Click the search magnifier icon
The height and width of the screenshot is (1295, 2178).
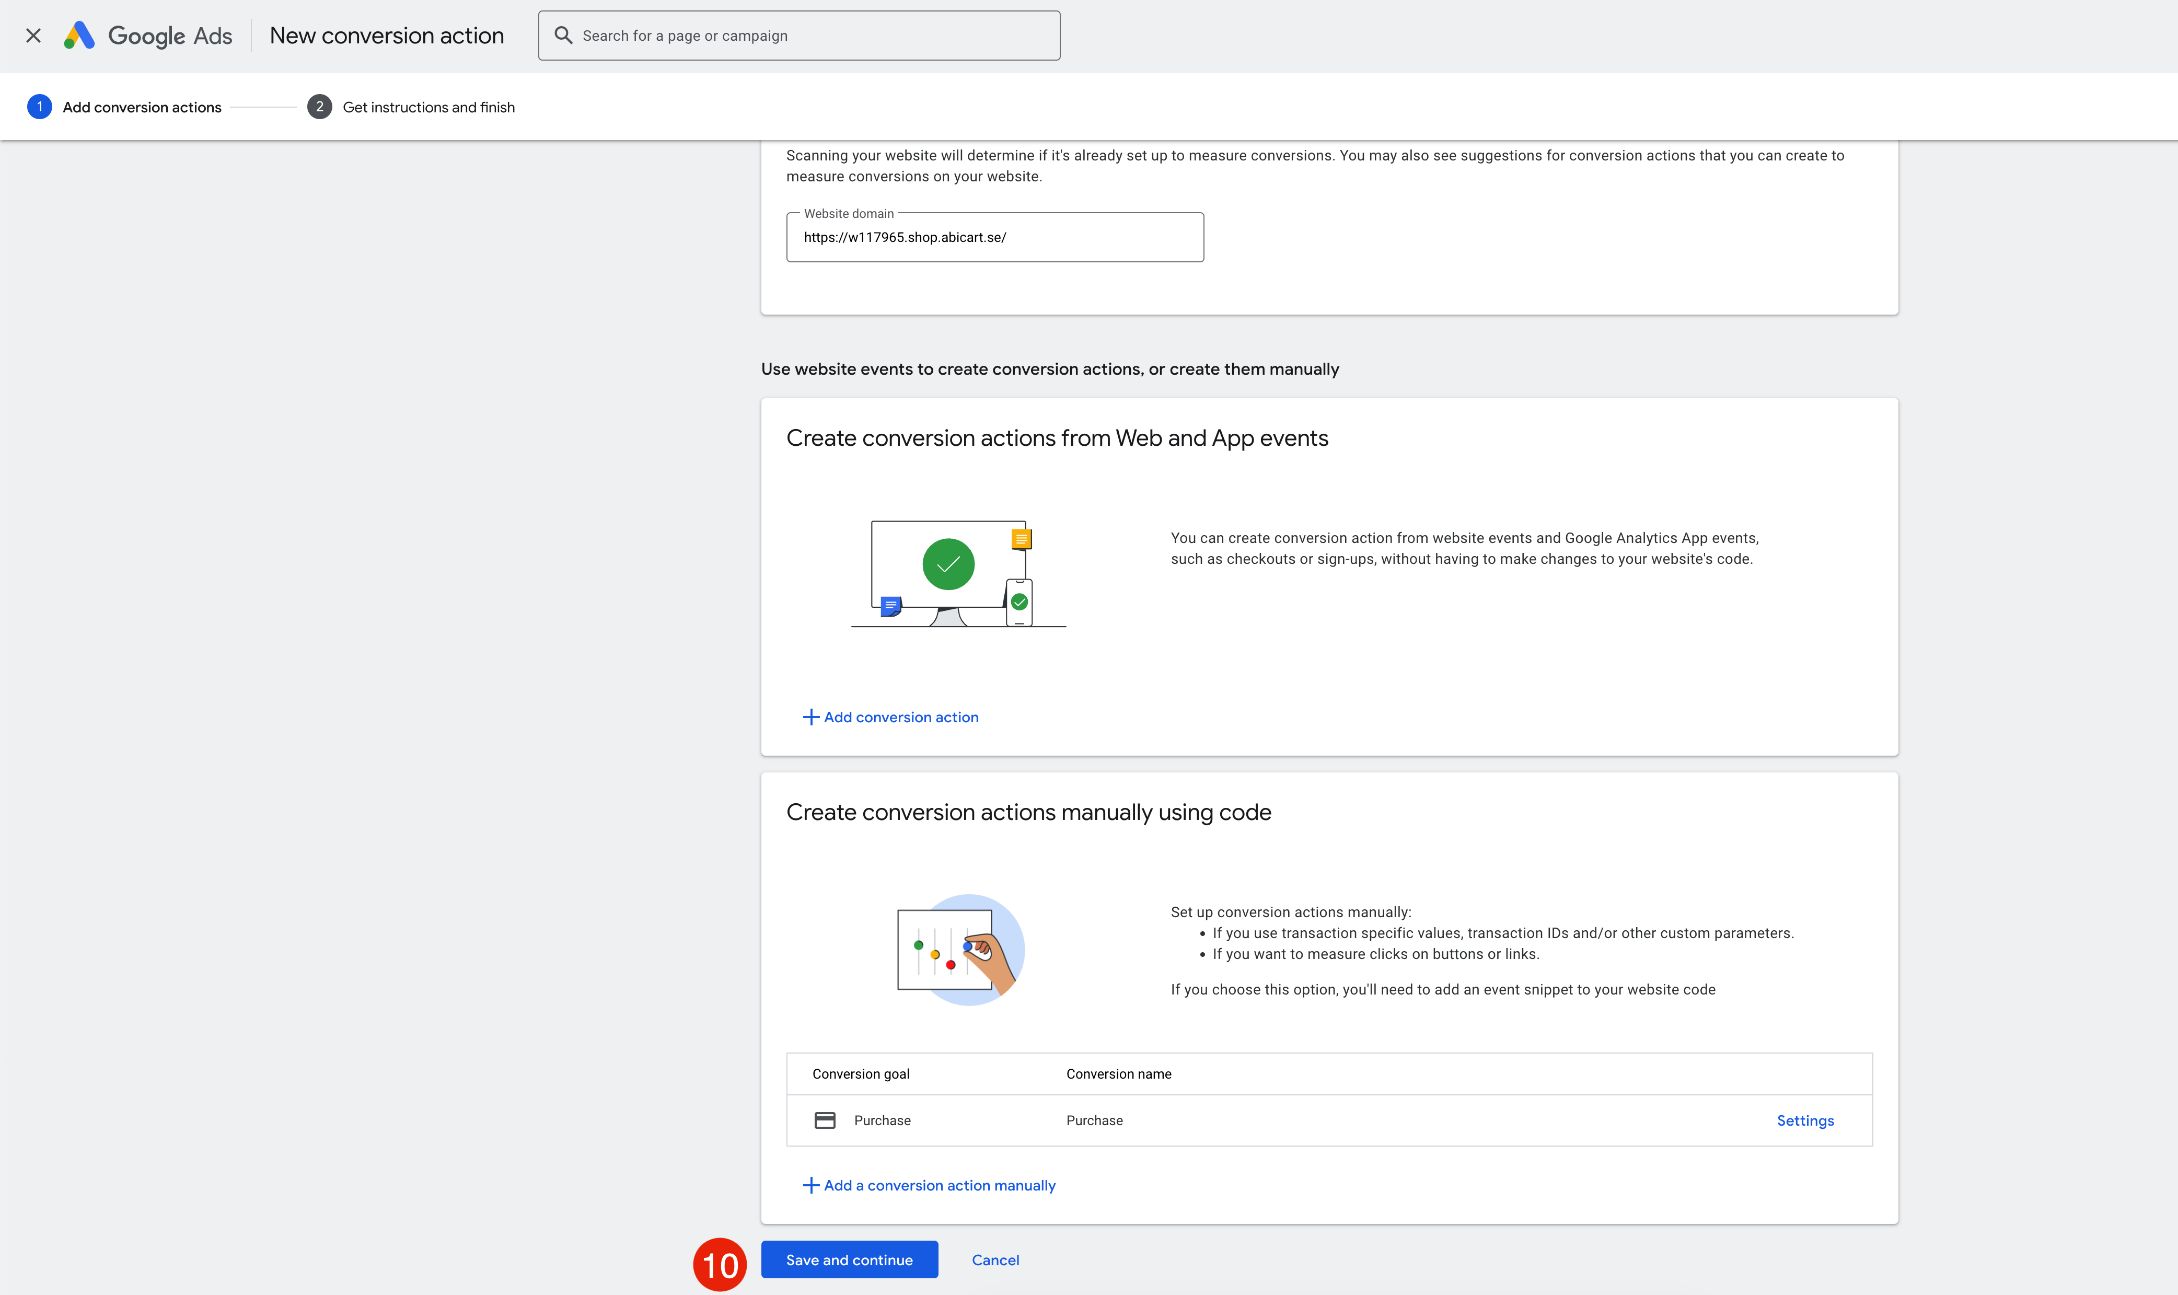[564, 36]
